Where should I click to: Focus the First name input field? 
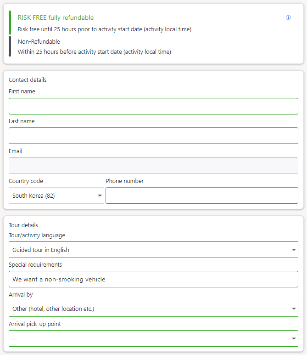click(x=153, y=106)
